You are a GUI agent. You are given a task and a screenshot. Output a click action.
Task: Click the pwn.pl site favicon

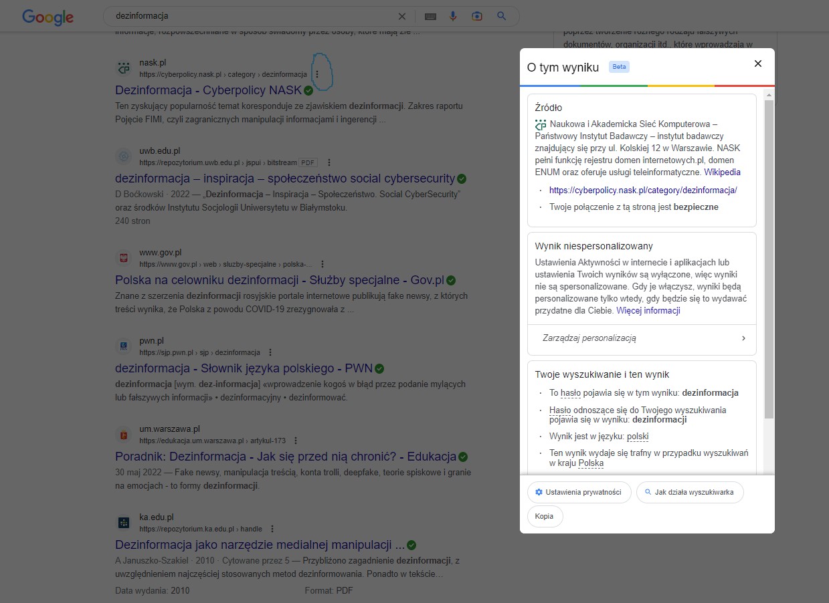pyautogui.click(x=124, y=346)
